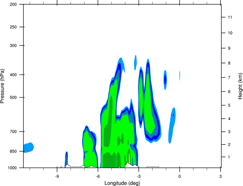Click the dark green column near -5 longitude
Image resolution: width=243 pixels, height=186 pixels.
(x=108, y=121)
